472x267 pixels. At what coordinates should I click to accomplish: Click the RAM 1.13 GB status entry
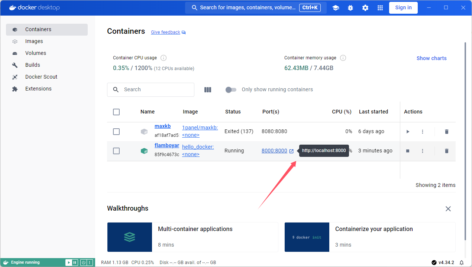114,263
